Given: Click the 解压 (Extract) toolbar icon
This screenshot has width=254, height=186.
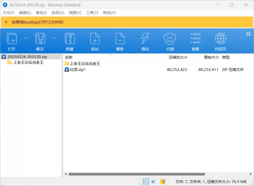Looking at the screenshot, I should point(40,39).
